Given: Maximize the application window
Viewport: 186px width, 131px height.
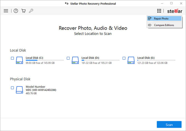Looking at the screenshot, I should 171,3.
